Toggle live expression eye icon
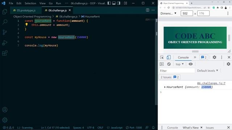The image size is (232, 130). (x=191, y=64)
